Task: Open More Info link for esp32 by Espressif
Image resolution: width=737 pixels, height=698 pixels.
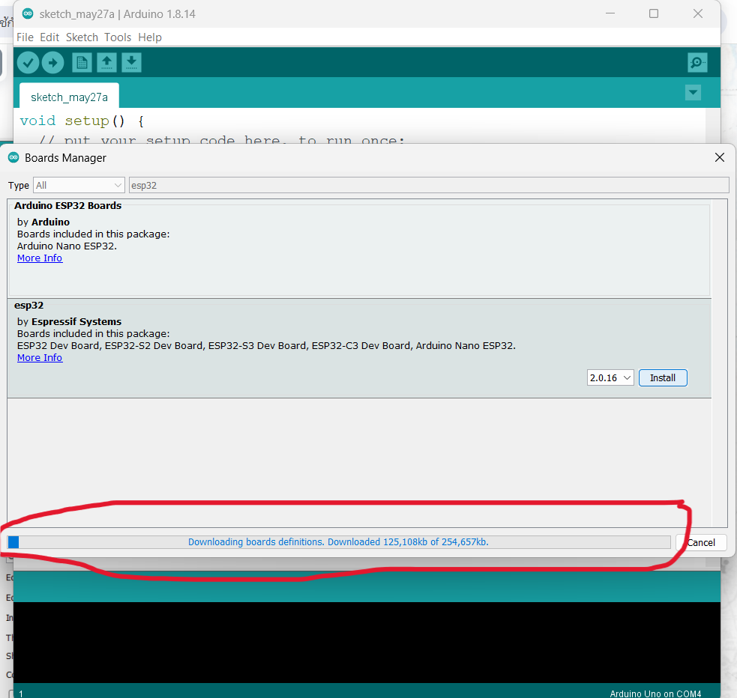Action: click(40, 358)
